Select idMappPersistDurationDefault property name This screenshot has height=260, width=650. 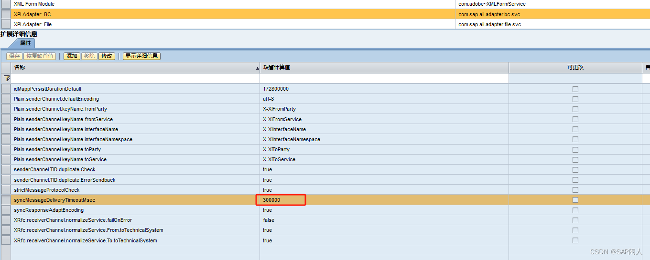pyautogui.click(x=48, y=89)
